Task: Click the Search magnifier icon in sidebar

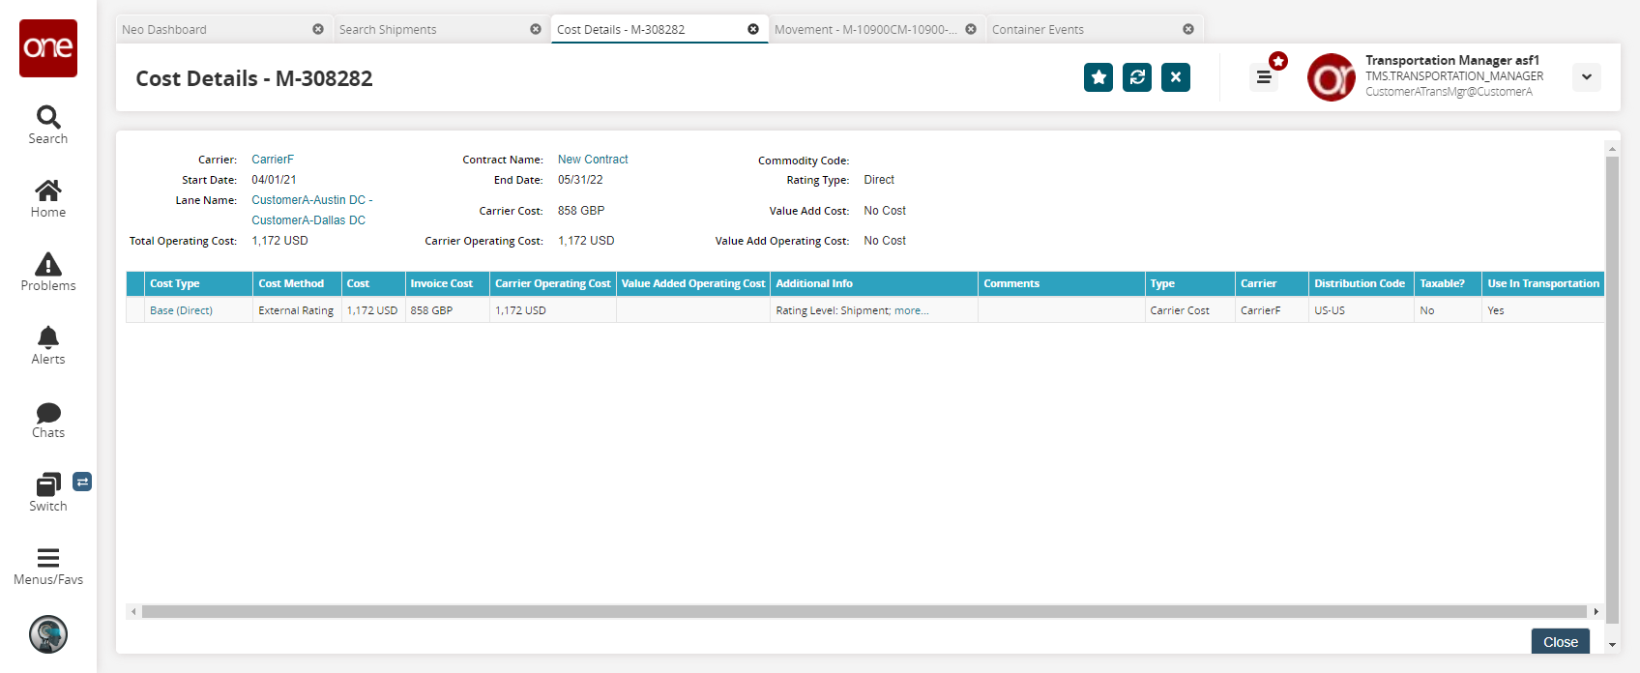Action: pos(48,118)
